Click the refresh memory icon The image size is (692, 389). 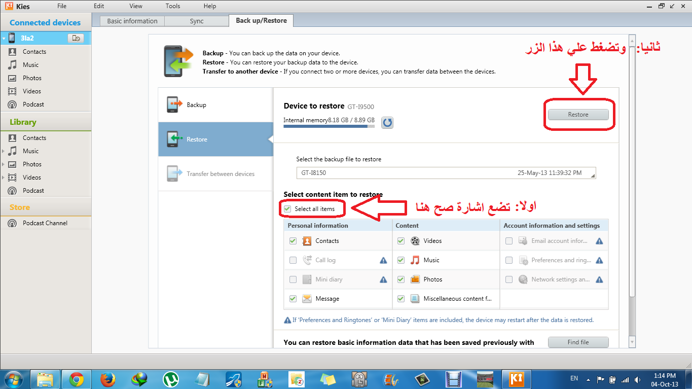[387, 122]
